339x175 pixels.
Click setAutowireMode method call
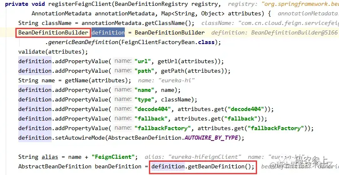pyautogui.click(x=80, y=138)
